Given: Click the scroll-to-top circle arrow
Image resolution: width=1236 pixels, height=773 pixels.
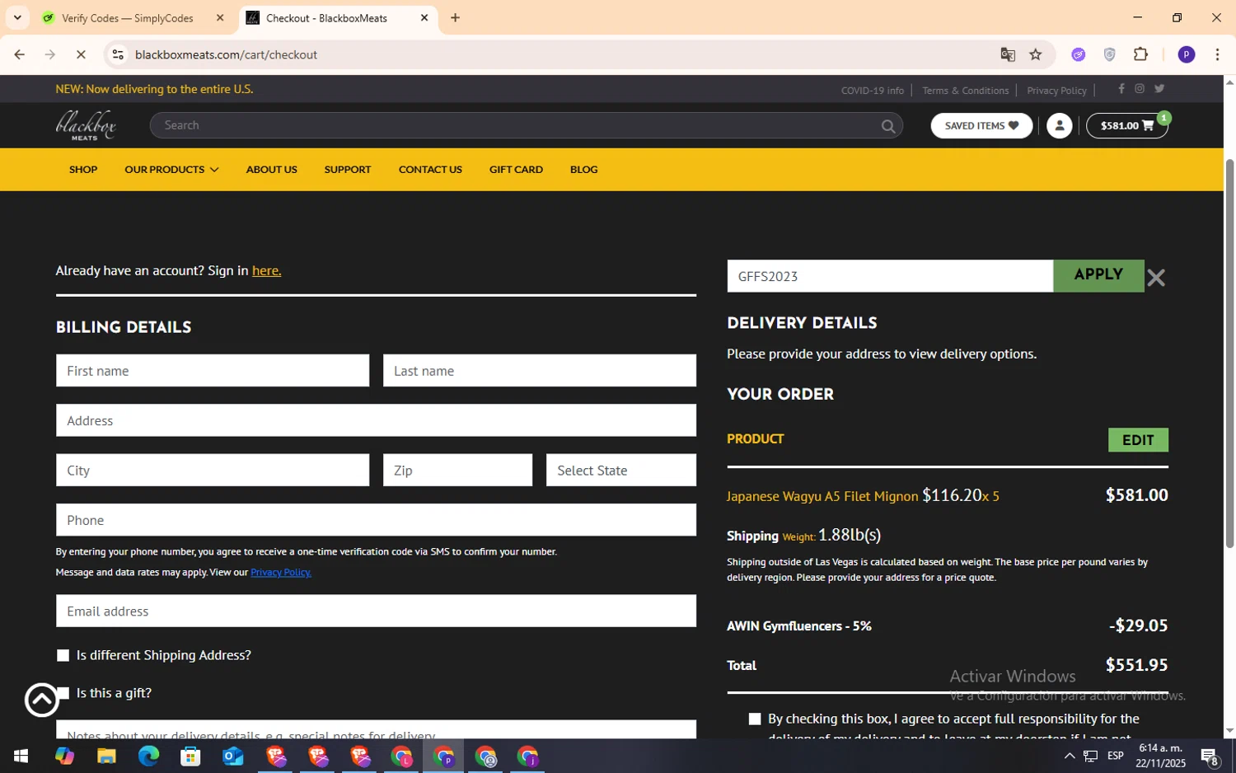Looking at the screenshot, I should coord(42,700).
